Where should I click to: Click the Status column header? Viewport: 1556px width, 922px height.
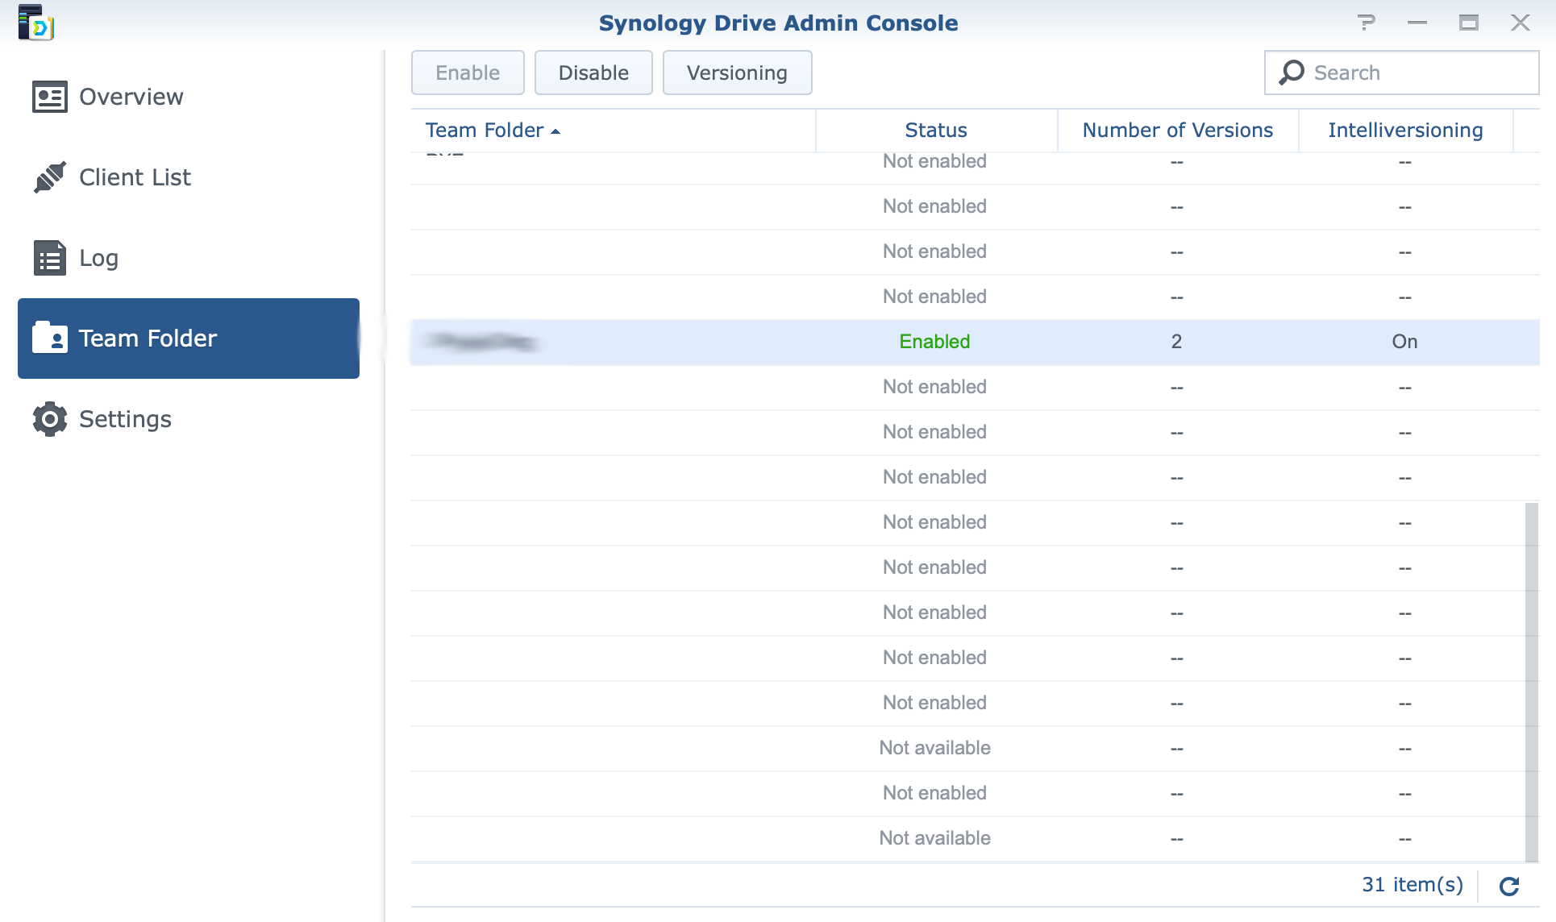click(x=935, y=131)
